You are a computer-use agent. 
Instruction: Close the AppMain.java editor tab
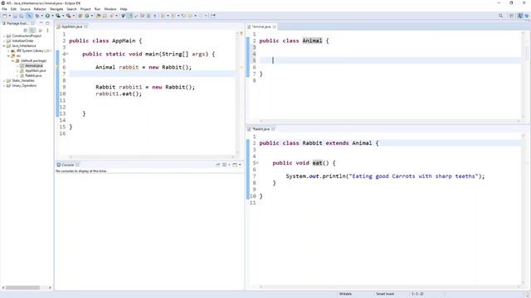click(86, 26)
